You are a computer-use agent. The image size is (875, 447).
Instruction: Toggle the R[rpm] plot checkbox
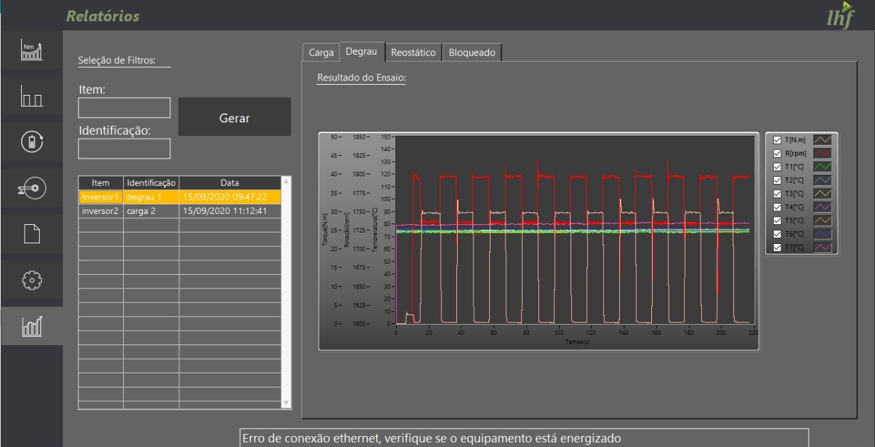click(x=776, y=153)
